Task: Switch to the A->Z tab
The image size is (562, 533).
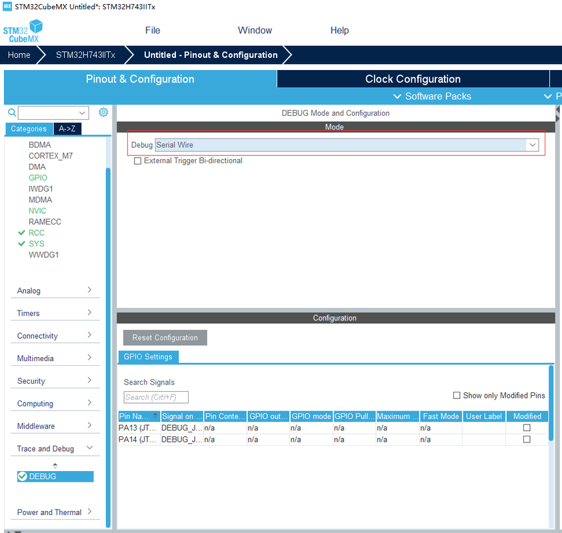Action: coord(67,129)
